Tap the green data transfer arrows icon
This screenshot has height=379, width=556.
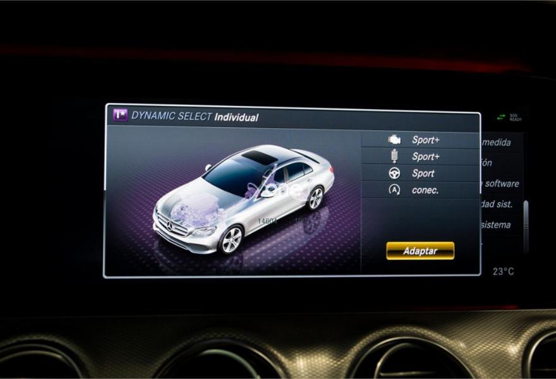point(501,117)
